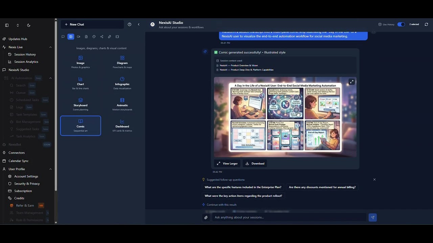
Task: Ask about annual billing discounts suggestion
Action: (322, 187)
